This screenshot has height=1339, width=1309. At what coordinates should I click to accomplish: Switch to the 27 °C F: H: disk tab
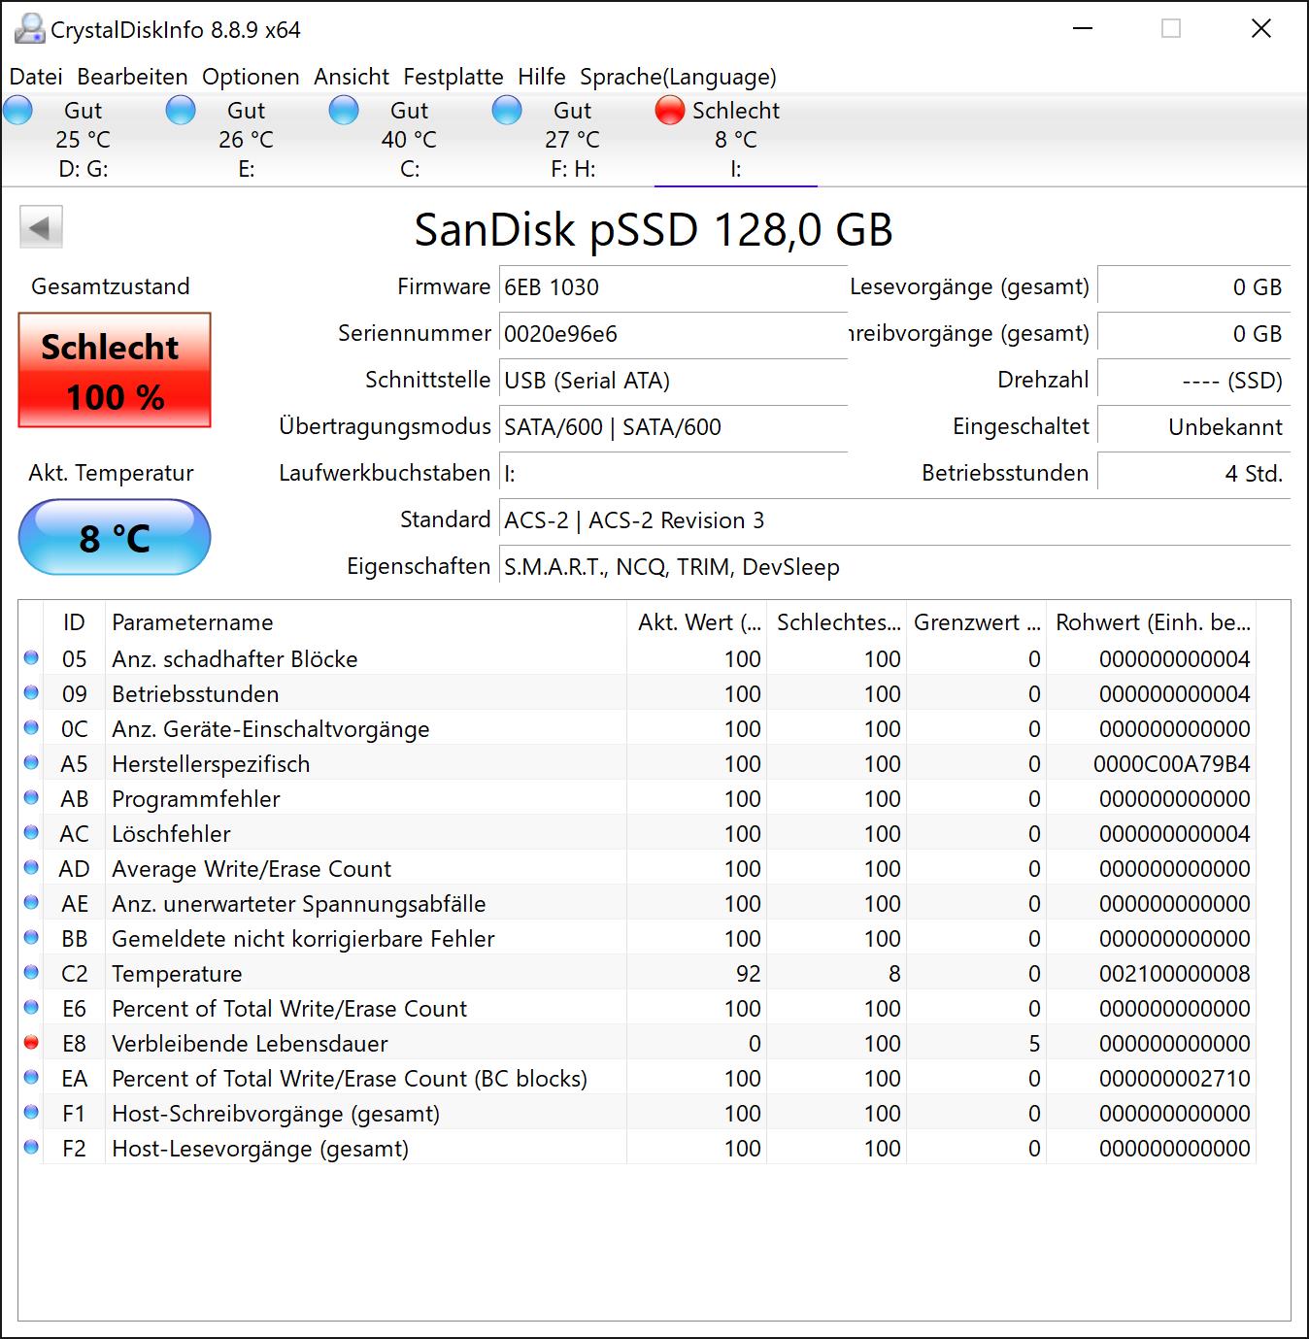pos(573,139)
